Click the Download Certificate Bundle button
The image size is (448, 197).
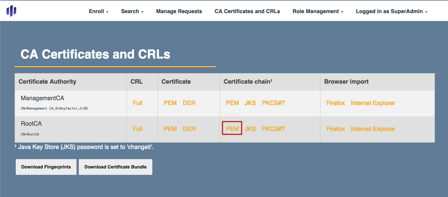click(x=116, y=167)
